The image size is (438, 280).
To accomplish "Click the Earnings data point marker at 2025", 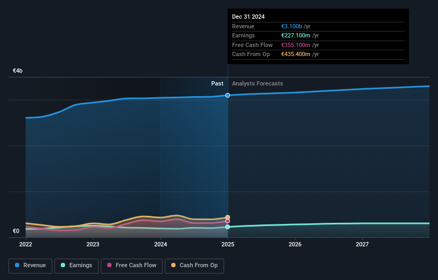I will click(228, 227).
